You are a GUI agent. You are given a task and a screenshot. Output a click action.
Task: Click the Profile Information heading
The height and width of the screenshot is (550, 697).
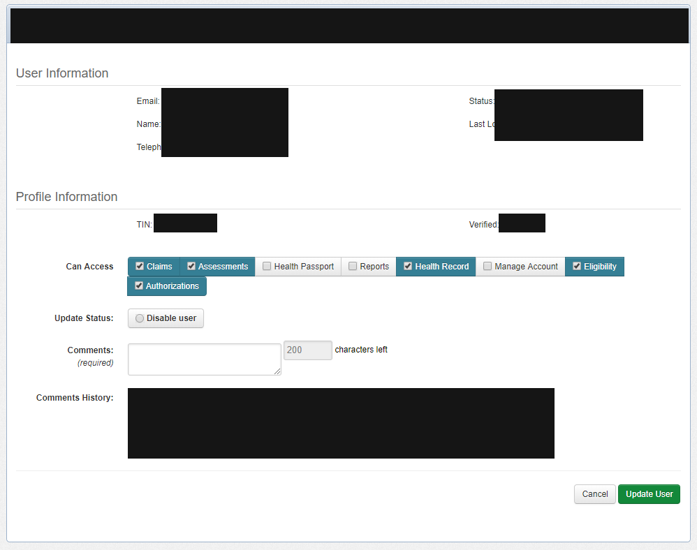[x=66, y=197]
